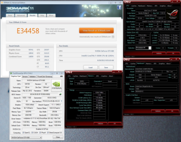
Task: Click the BIOS save chip icon in GPU-Z
Action: tap(60, 94)
